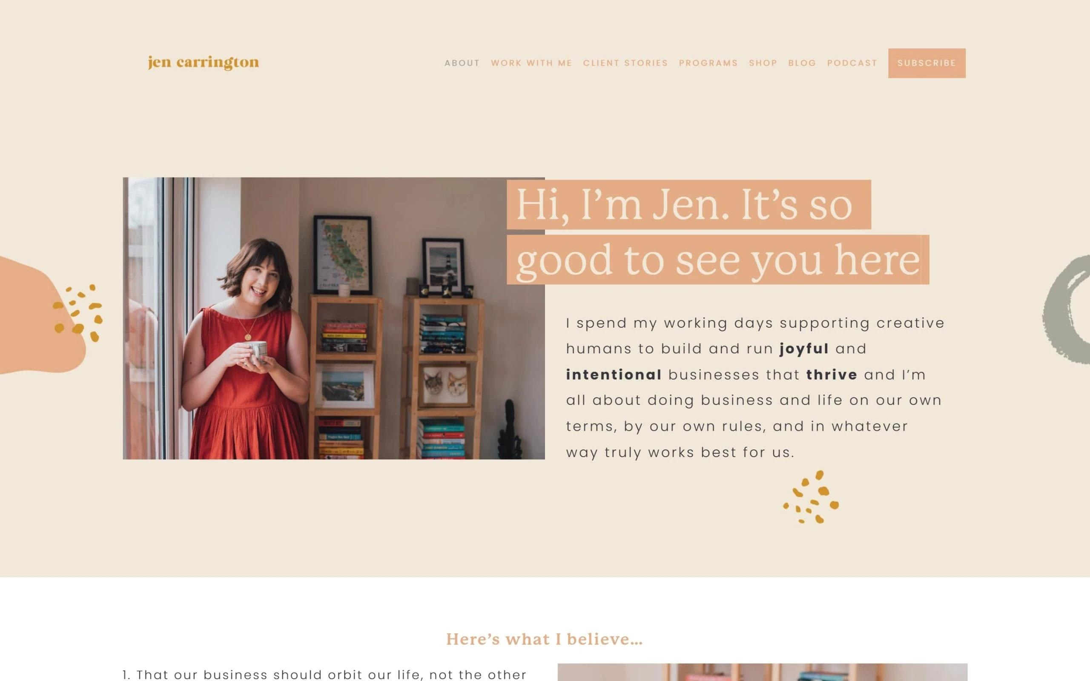Viewport: 1090px width, 681px height.
Task: Click the bold word "intentional" in paragraph
Action: coord(614,375)
